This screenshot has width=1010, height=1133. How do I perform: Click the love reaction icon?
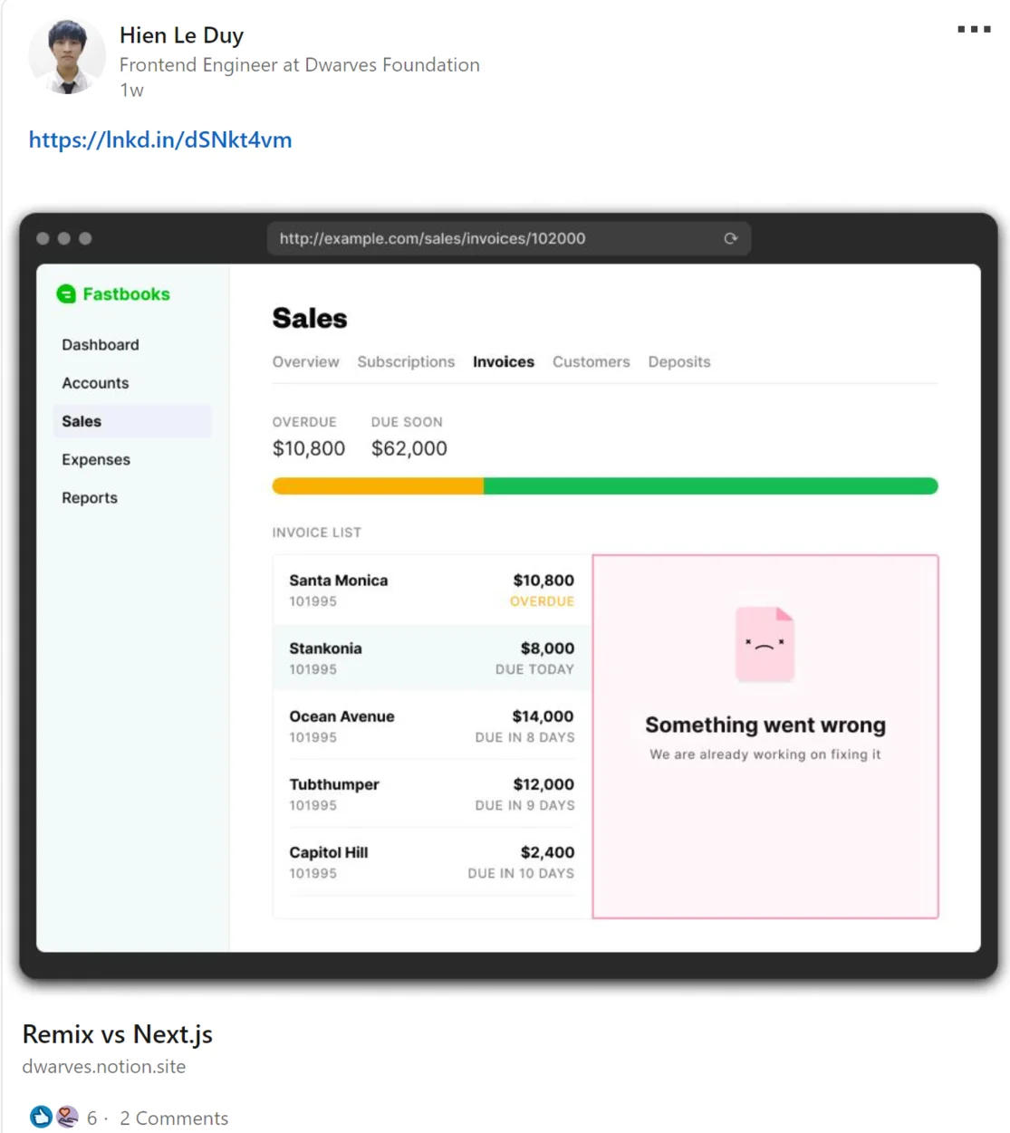[x=67, y=1117]
